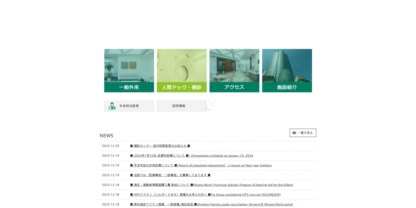The image size is (416, 208).
Task: Open 人間ドック・健診 (health checkup) banner
Action: (x=182, y=87)
